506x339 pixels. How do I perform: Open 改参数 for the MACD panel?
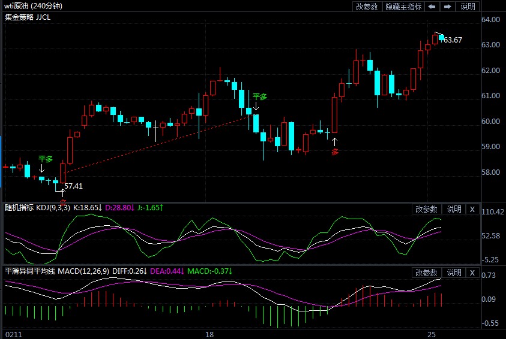[426, 273]
